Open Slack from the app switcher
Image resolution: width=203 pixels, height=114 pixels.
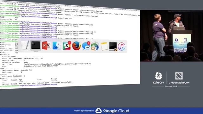(x=67, y=46)
